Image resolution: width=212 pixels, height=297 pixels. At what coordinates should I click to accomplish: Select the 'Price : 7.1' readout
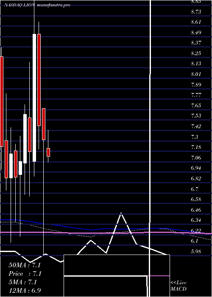(25, 274)
